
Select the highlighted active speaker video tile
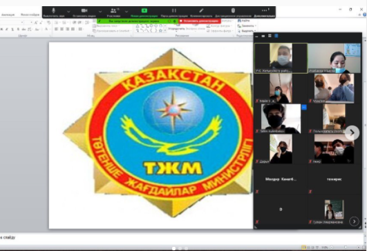[281, 58]
